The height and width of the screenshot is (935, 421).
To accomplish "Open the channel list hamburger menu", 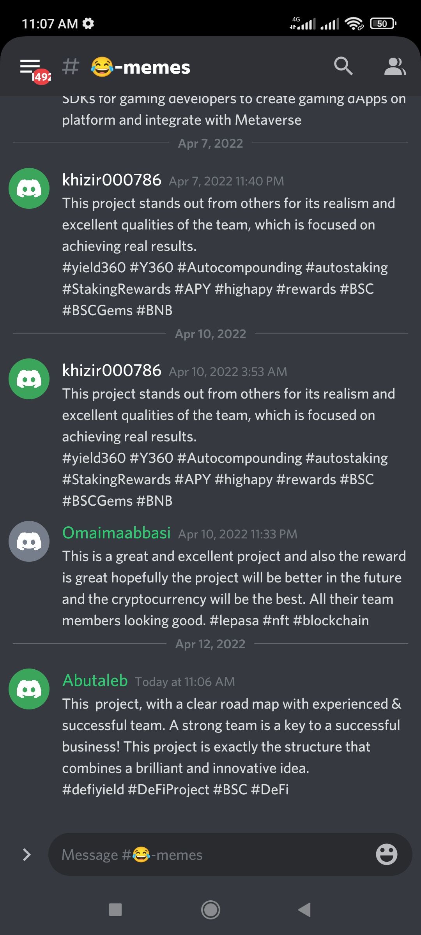I will point(30,67).
